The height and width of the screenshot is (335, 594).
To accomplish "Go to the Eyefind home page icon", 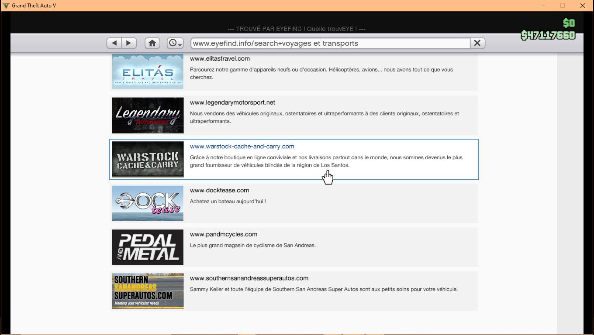I will point(152,43).
